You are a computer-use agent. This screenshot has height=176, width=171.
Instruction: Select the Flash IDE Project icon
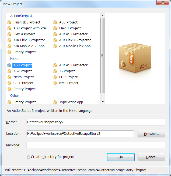[x=9, y=22]
